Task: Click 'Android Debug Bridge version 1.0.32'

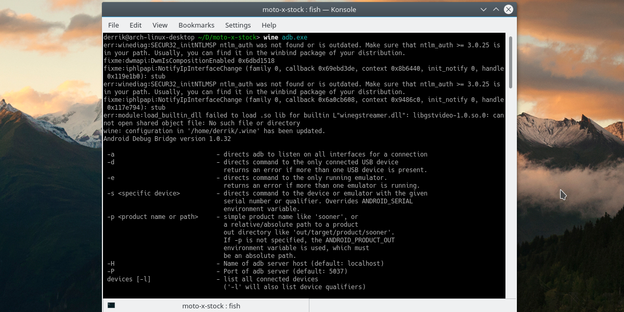Action: (x=167, y=139)
